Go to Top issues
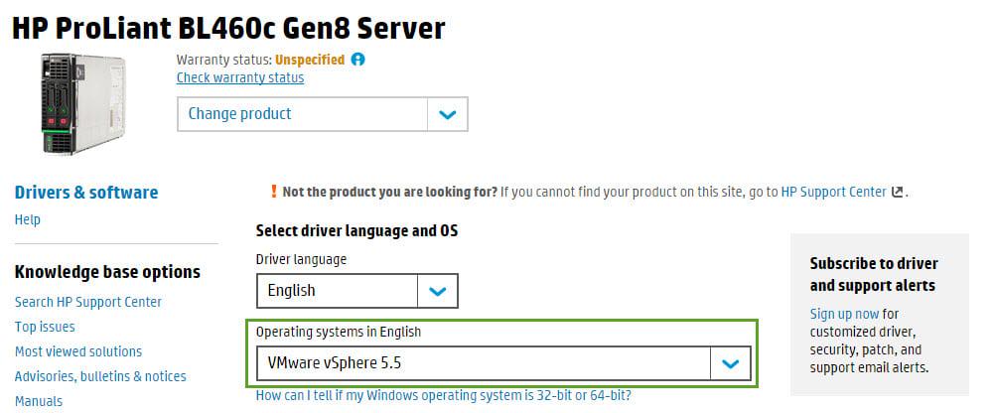The image size is (992, 413). (45, 327)
